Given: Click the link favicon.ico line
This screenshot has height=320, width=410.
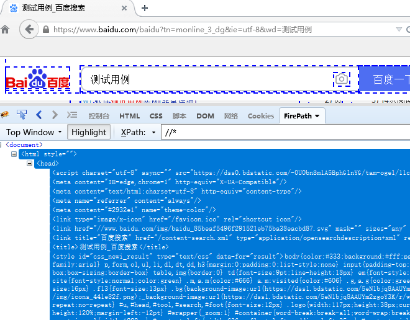Looking at the screenshot, I should (x=177, y=220).
